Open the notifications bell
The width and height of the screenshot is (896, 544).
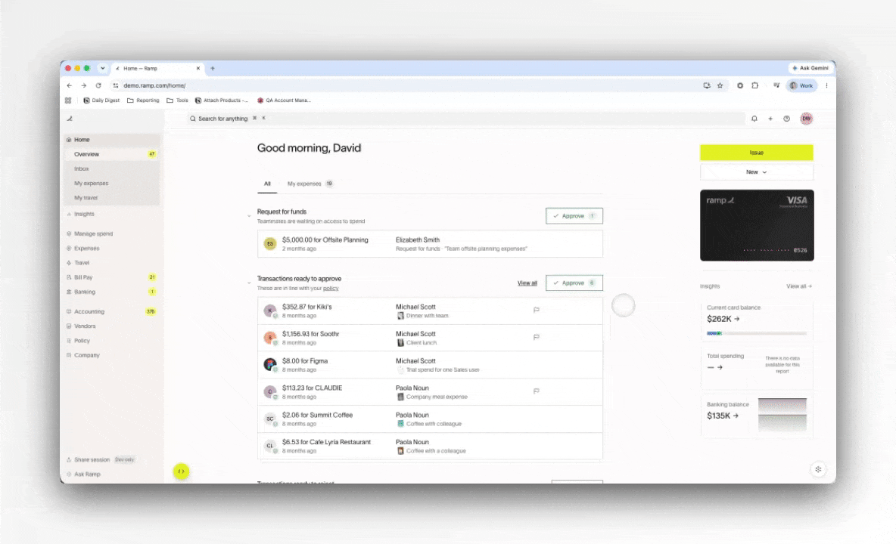click(x=754, y=119)
